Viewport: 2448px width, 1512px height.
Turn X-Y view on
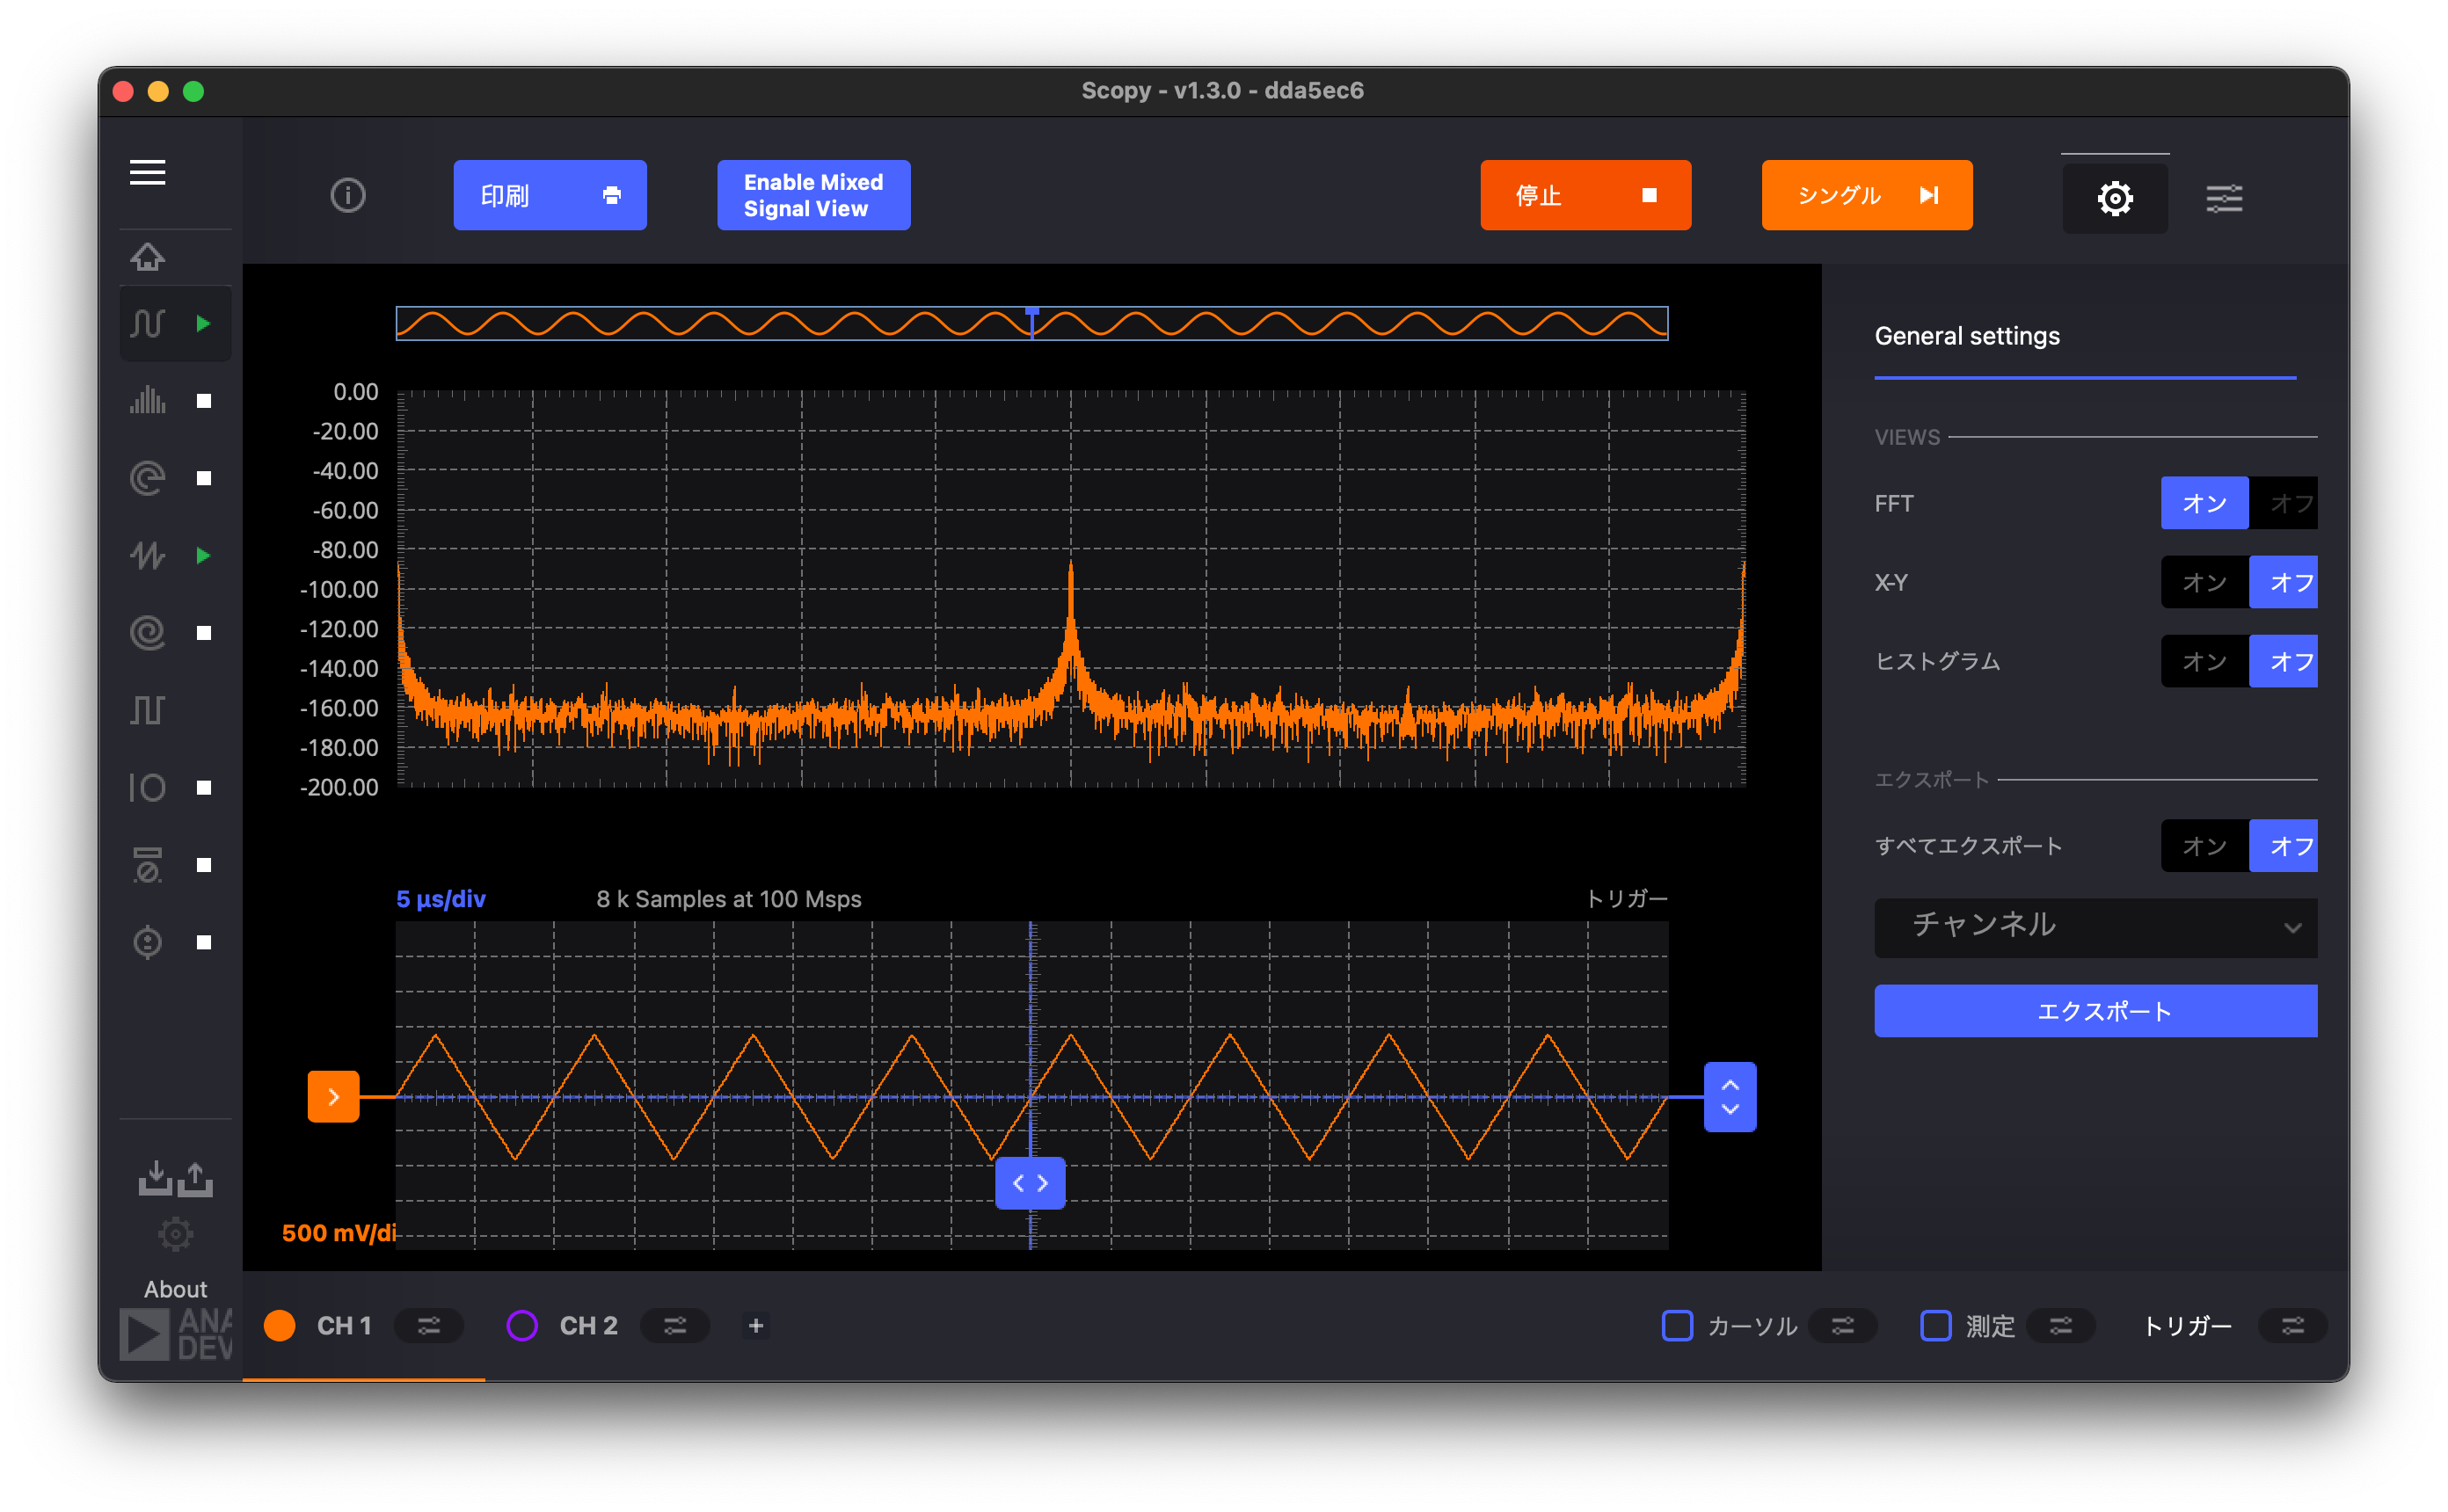point(2204,582)
